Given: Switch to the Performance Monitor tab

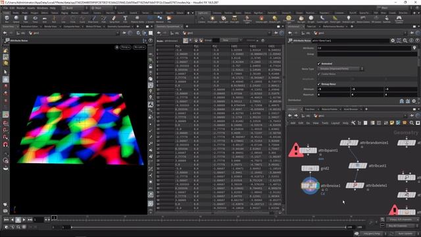Looking at the screenshot, I should 334,26.
